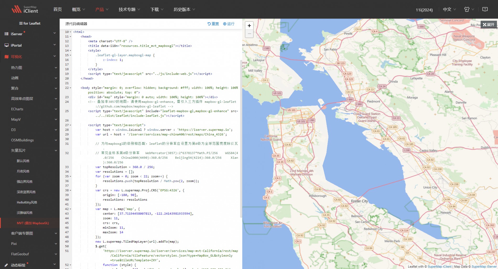Screen dimensions: 498x269
Task: Reset the source code with 重置
Action: pyautogui.click(x=213, y=24)
